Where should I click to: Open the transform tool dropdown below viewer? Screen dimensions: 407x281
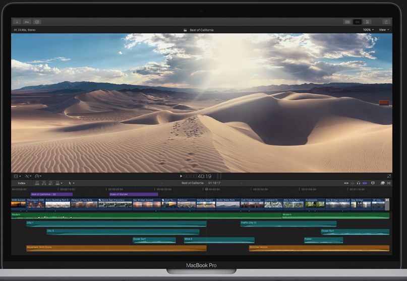[x=17, y=176]
